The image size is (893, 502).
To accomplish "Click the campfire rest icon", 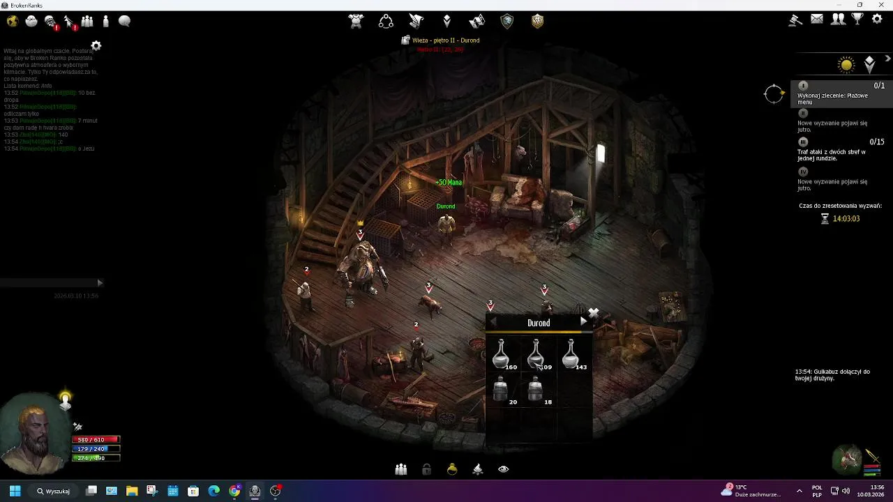I will pyautogui.click(x=478, y=470).
